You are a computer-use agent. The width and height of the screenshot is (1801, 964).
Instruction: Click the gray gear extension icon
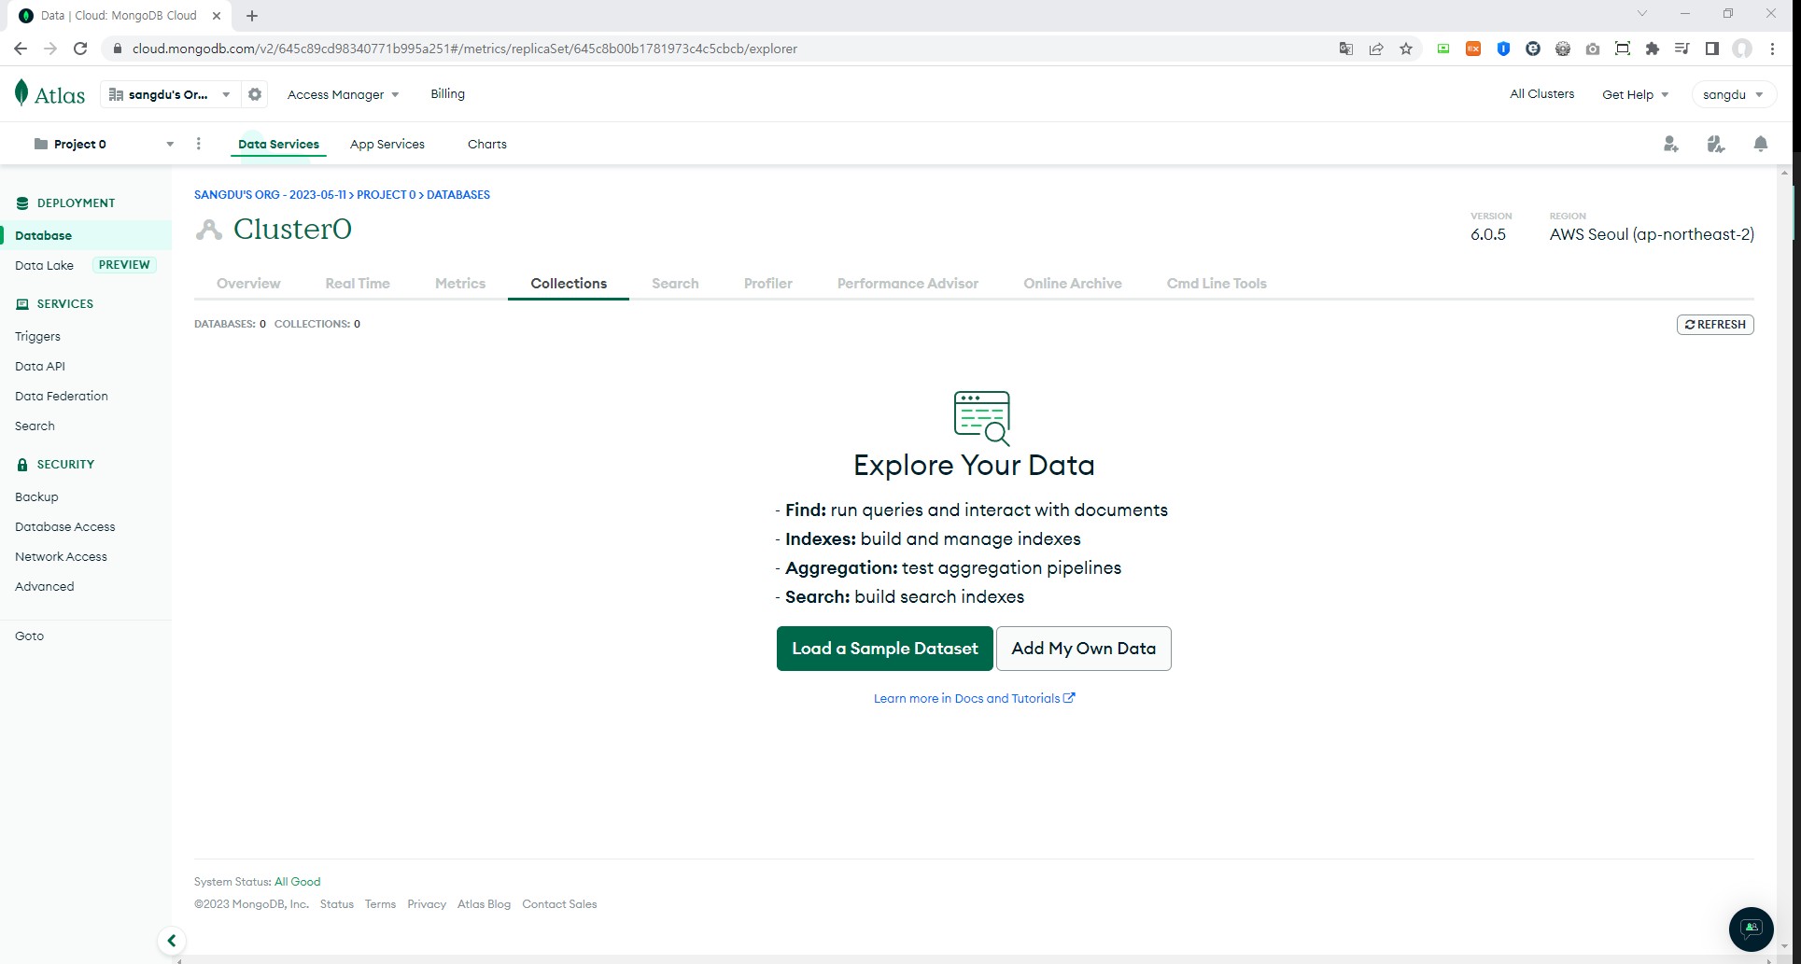tap(1563, 49)
